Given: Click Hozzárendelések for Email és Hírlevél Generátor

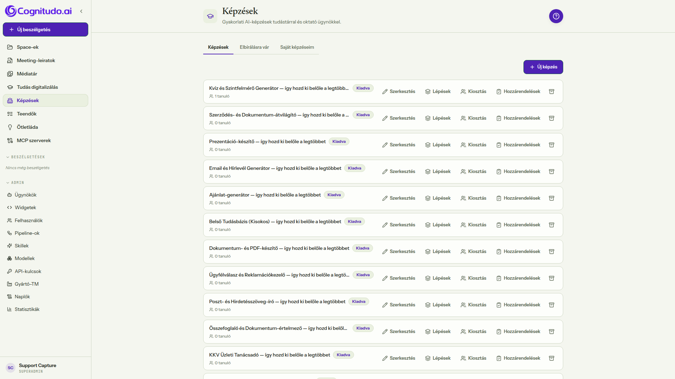Looking at the screenshot, I should tap(518, 172).
